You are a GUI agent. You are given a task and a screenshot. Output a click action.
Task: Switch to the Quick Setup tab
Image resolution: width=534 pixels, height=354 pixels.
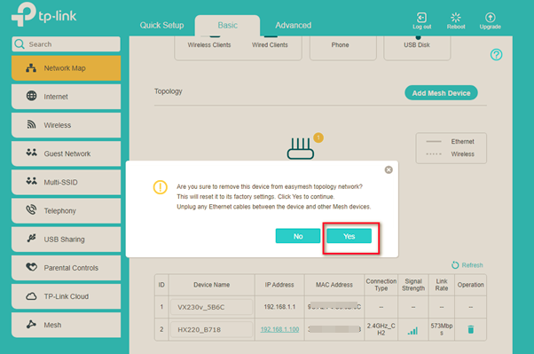click(161, 25)
